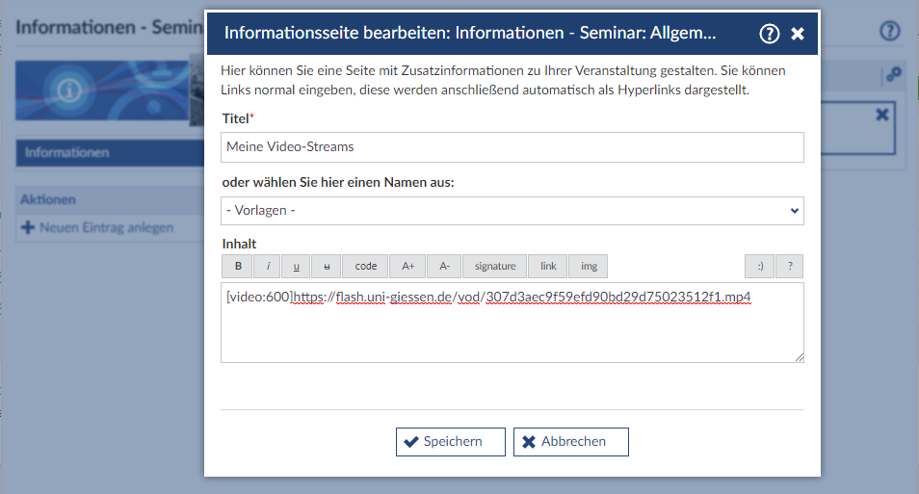The image size is (919, 494).
Task: Apply strikethrough formatting in the toolbar
Action: pos(327,267)
